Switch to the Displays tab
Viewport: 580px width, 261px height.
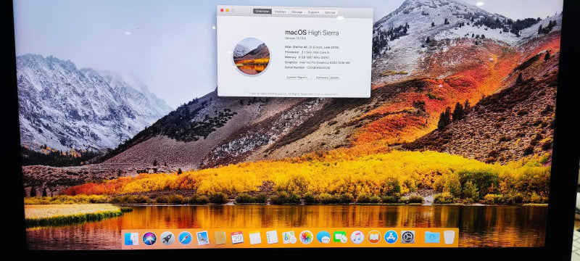281,12
